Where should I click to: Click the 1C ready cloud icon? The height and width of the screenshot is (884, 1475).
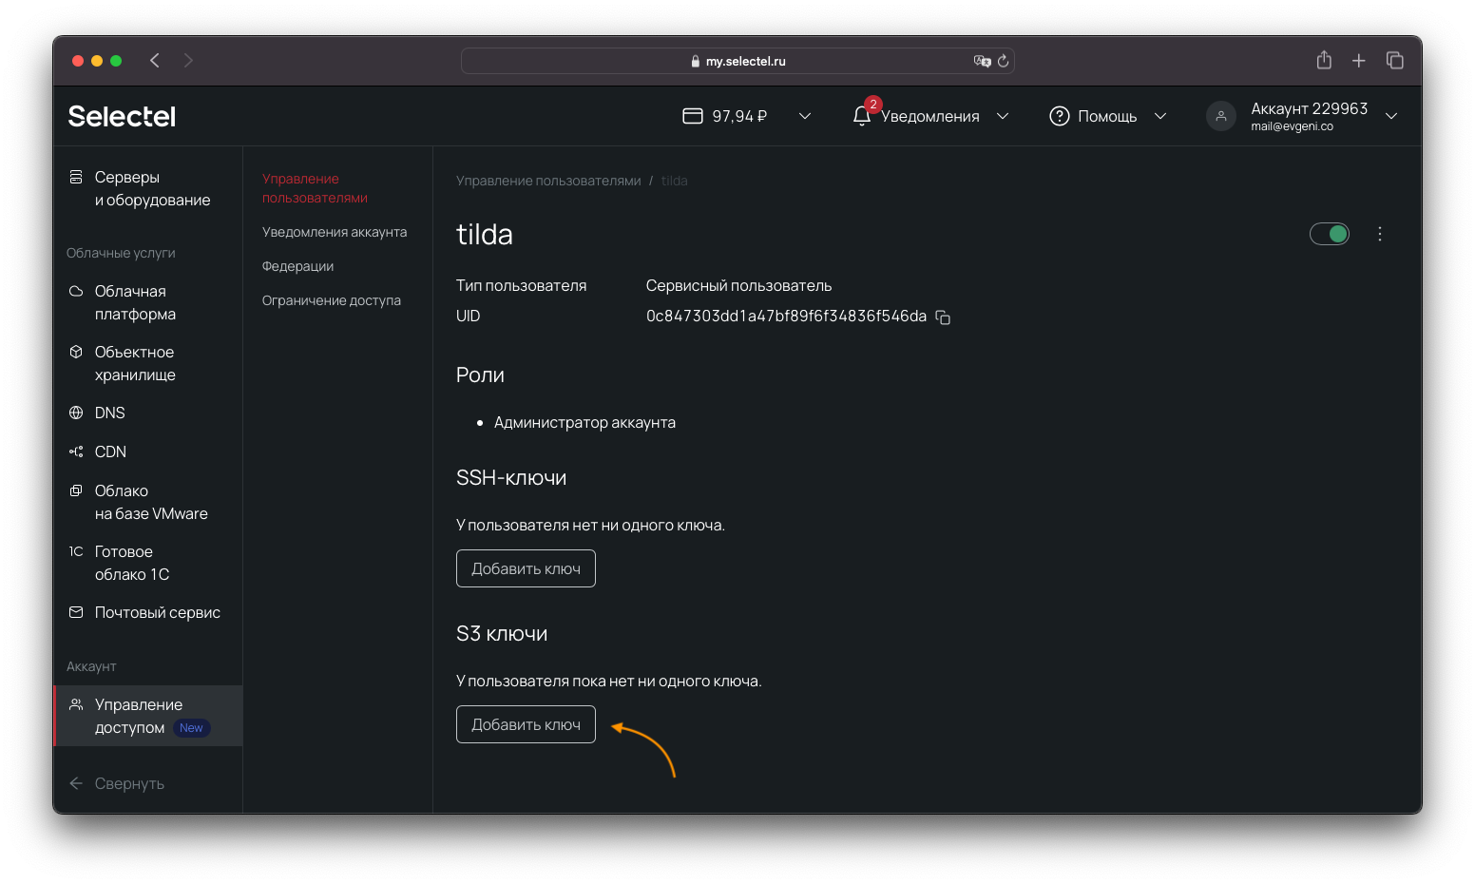pyautogui.click(x=76, y=551)
